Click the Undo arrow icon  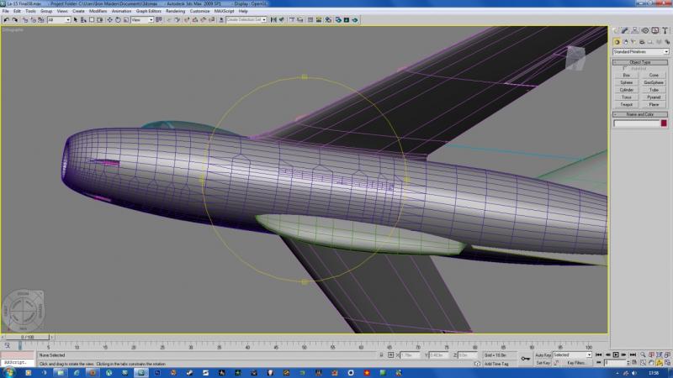coord(7,19)
